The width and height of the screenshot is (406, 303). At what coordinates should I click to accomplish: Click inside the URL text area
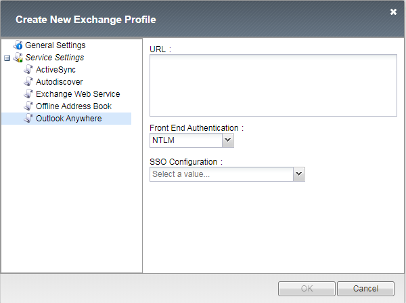tap(273, 85)
